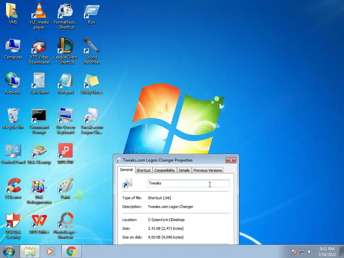Open the network status tray icon

pyautogui.click(x=302, y=252)
